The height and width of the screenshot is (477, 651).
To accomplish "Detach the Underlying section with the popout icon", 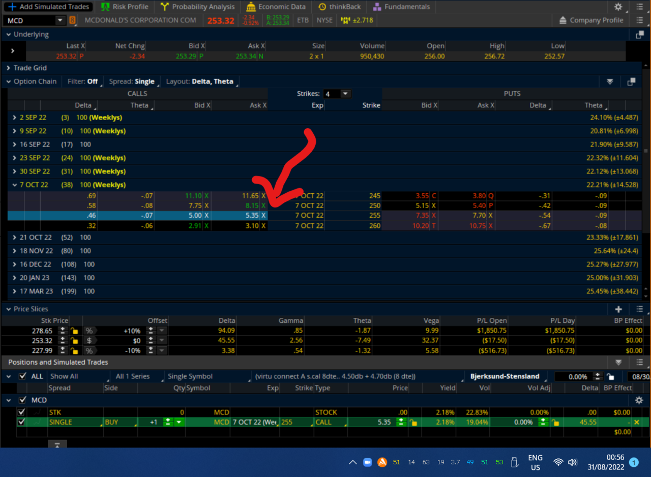I will 640,35.
